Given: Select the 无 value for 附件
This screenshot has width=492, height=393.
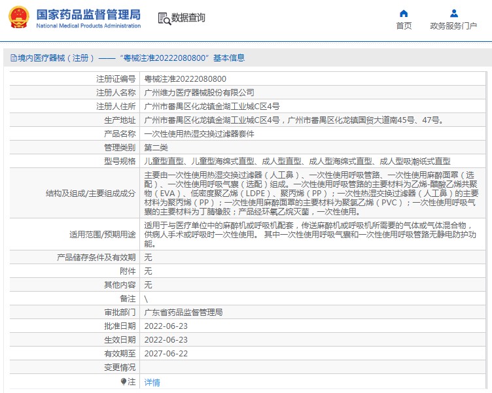Looking at the screenshot, I should [x=148, y=271].
